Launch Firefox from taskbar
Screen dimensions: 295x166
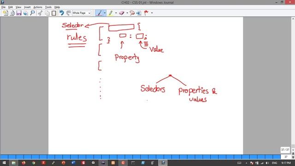[24, 163]
